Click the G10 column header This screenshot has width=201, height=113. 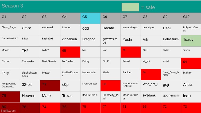pos(191,18)
